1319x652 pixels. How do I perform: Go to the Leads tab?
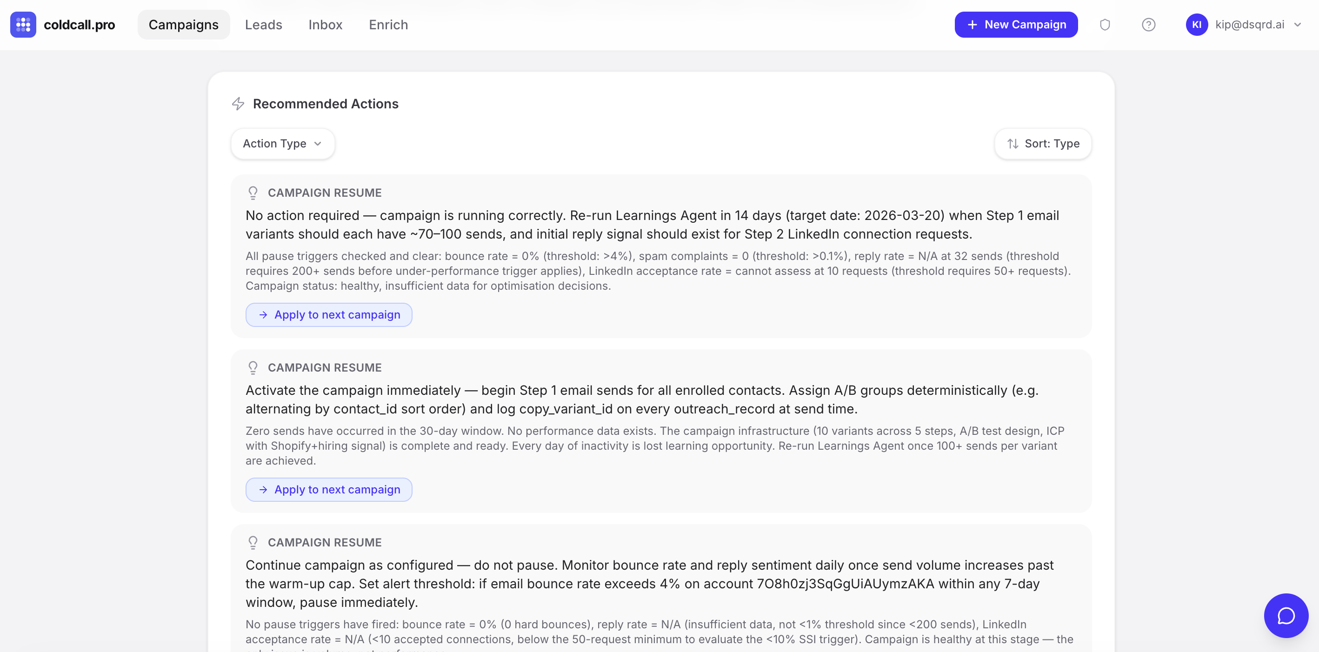(x=263, y=25)
